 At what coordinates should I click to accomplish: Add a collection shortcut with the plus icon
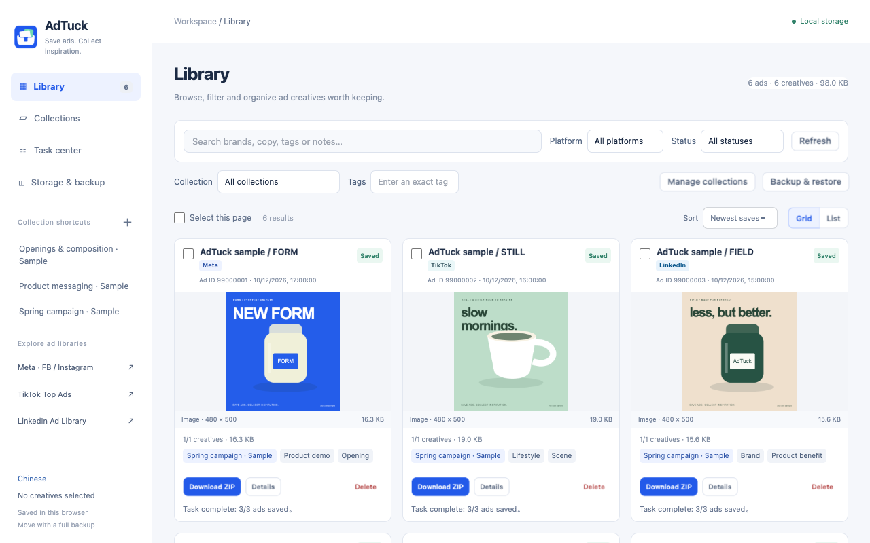(x=127, y=222)
